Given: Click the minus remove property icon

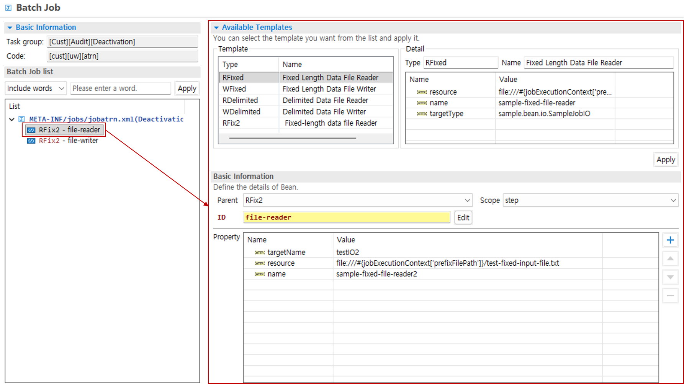Looking at the screenshot, I should coord(670,296).
